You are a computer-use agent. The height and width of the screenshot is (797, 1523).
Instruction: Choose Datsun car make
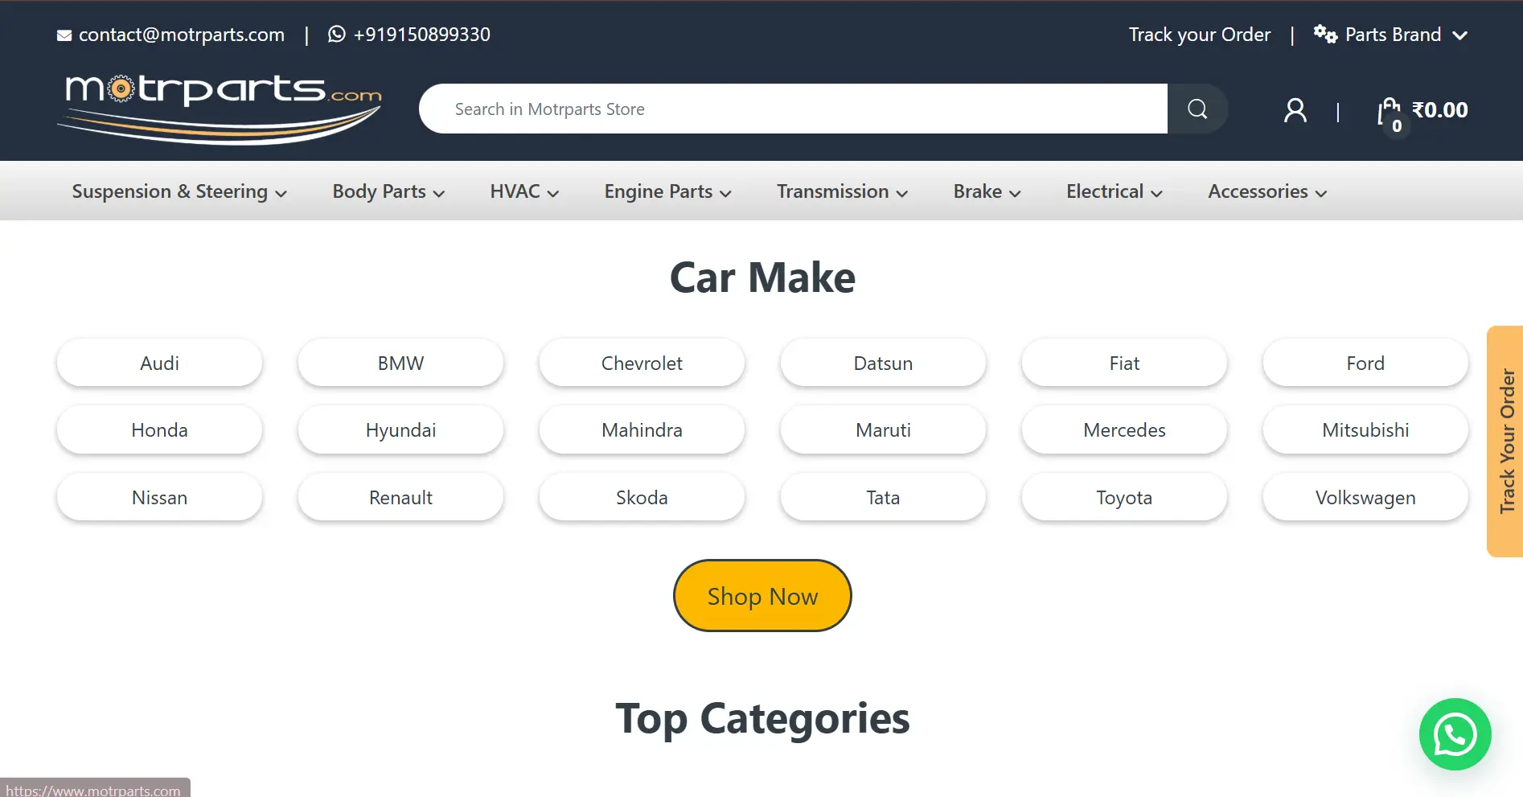point(883,363)
